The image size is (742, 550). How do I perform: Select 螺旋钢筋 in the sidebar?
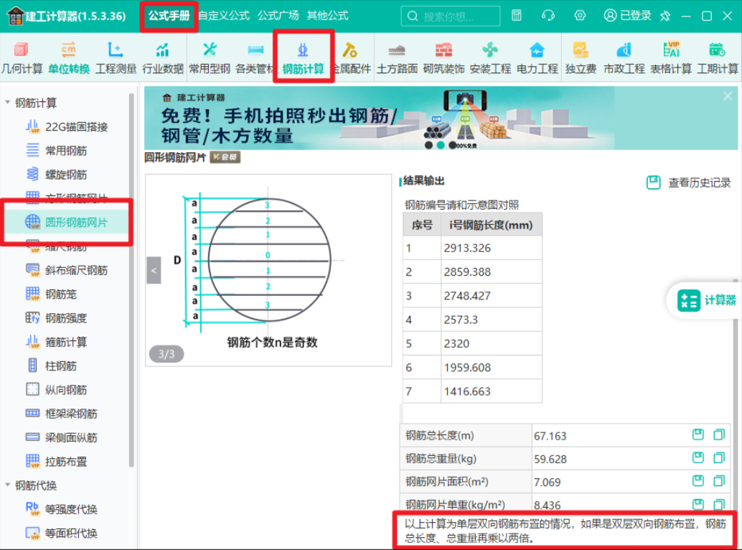(x=66, y=174)
